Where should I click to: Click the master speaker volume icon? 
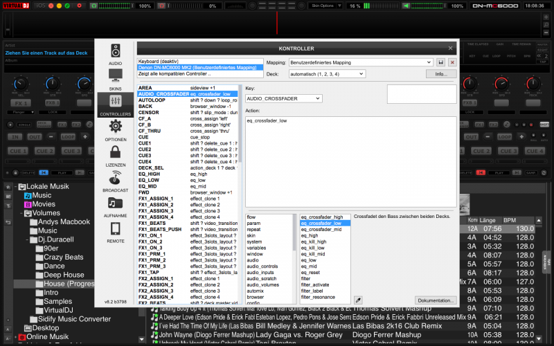pos(406,6)
